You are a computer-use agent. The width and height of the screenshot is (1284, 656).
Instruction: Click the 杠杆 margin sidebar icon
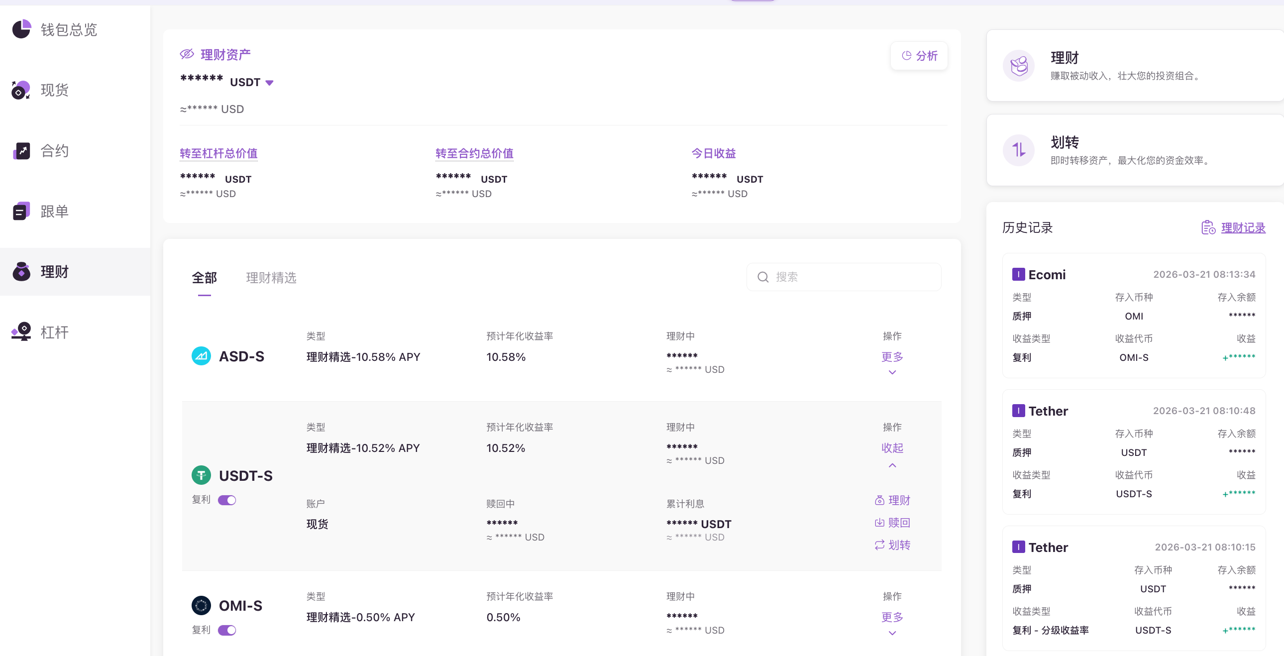pos(21,332)
